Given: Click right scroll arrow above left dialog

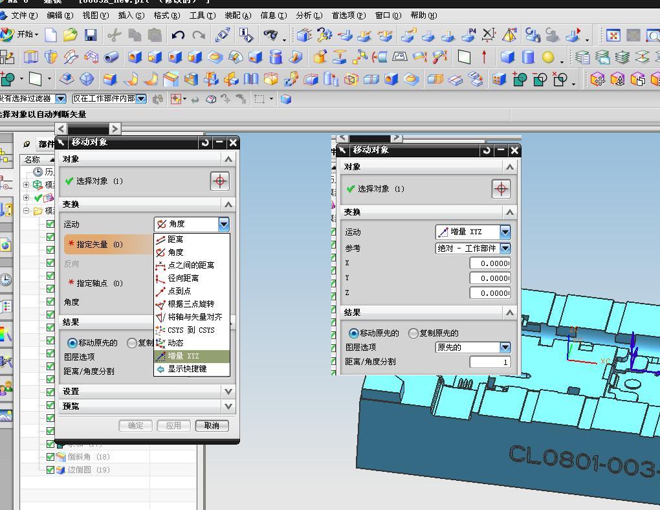Looking at the screenshot, I should click(x=115, y=128).
